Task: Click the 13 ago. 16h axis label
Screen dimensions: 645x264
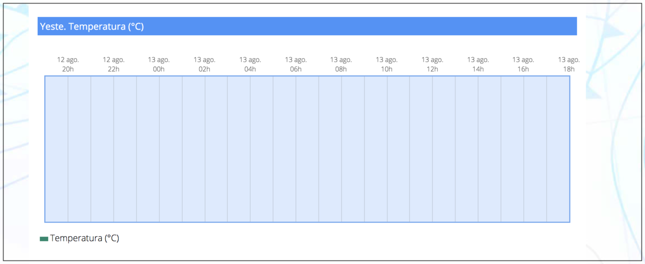Action: point(523,64)
